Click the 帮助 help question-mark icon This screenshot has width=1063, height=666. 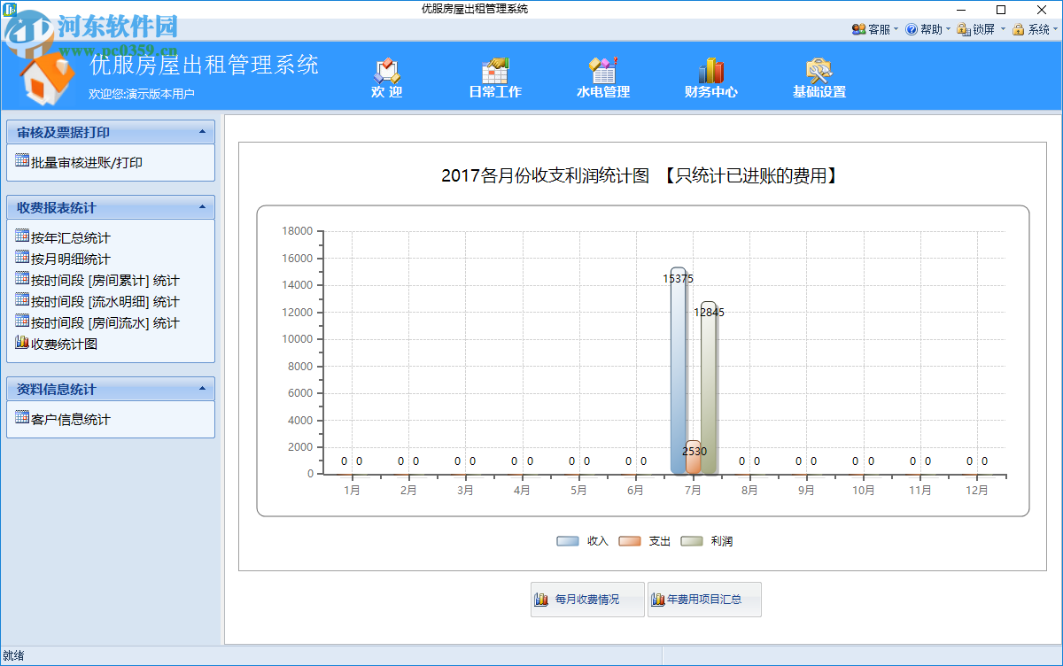[911, 29]
